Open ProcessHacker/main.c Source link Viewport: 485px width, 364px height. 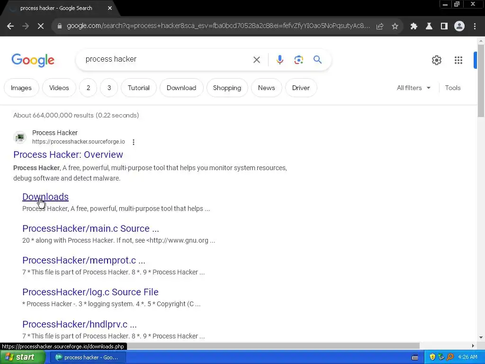pos(90,228)
